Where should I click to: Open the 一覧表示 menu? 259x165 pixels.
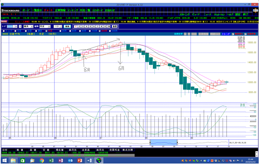(x=37, y=10)
